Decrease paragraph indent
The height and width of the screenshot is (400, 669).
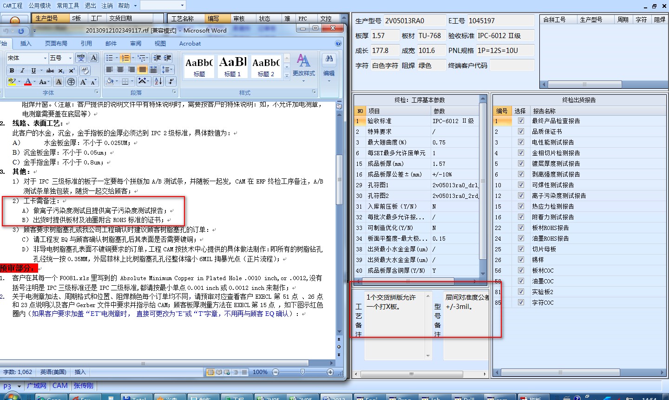coord(157,58)
